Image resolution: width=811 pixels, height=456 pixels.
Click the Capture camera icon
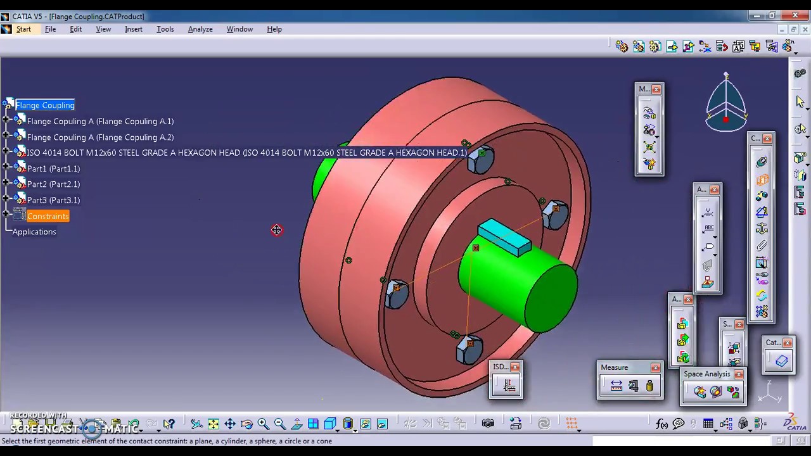click(x=488, y=424)
